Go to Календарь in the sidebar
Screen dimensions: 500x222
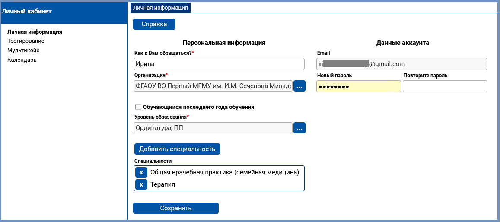pyautogui.click(x=22, y=60)
